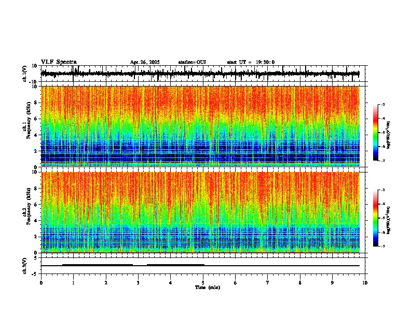Click the "-7" label on ch.2 color bar
The image size is (411, 317).
[382, 246]
